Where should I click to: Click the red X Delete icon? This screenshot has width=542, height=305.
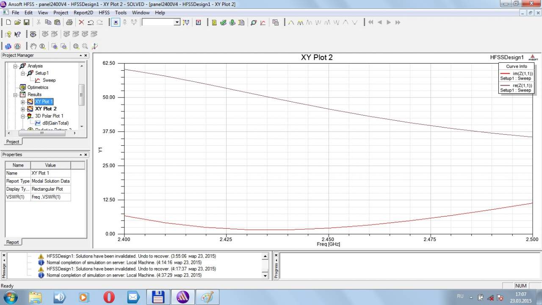click(81, 22)
